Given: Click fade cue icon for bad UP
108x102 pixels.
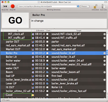Looking at the screenshot, I should click(x=33, y=76).
